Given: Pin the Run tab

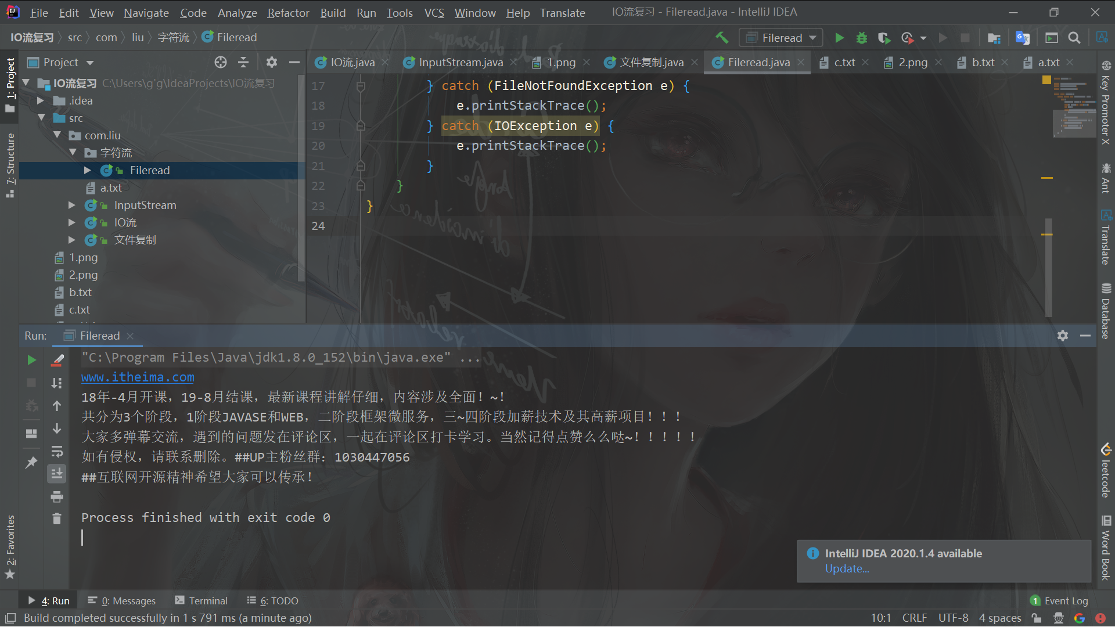Looking at the screenshot, I should coord(31,462).
